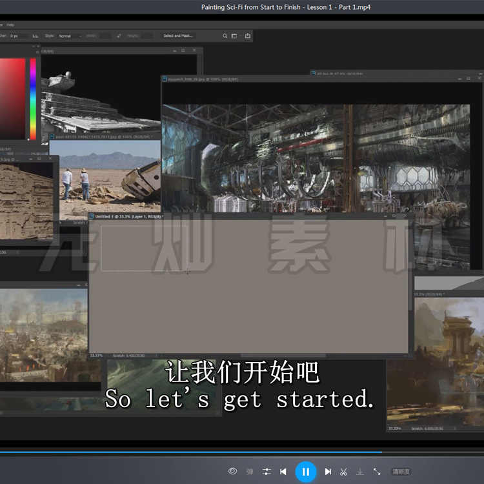
Task: Click the eye icon in player controls
Action: [x=233, y=471]
